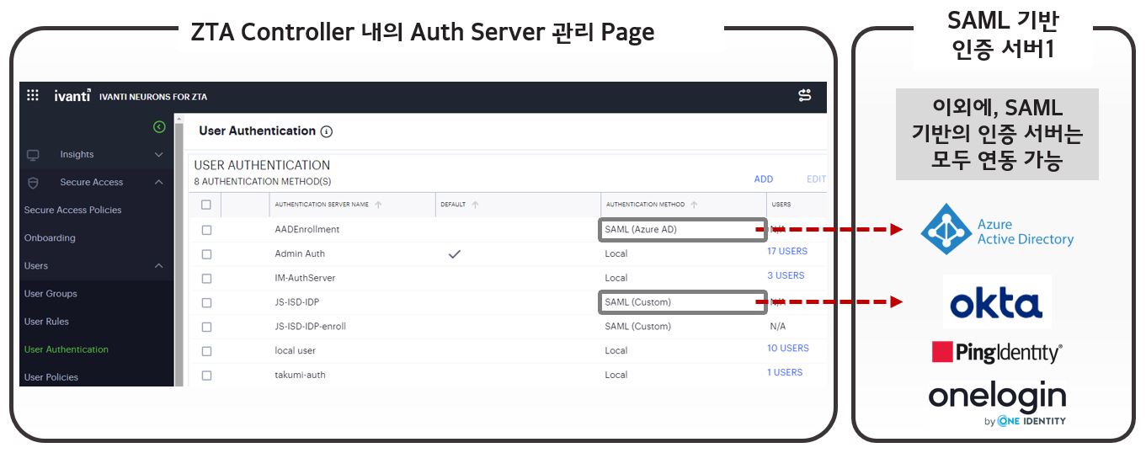Click the Admin Auth server name
Image resolution: width=1146 pixels, height=453 pixels.
point(300,254)
